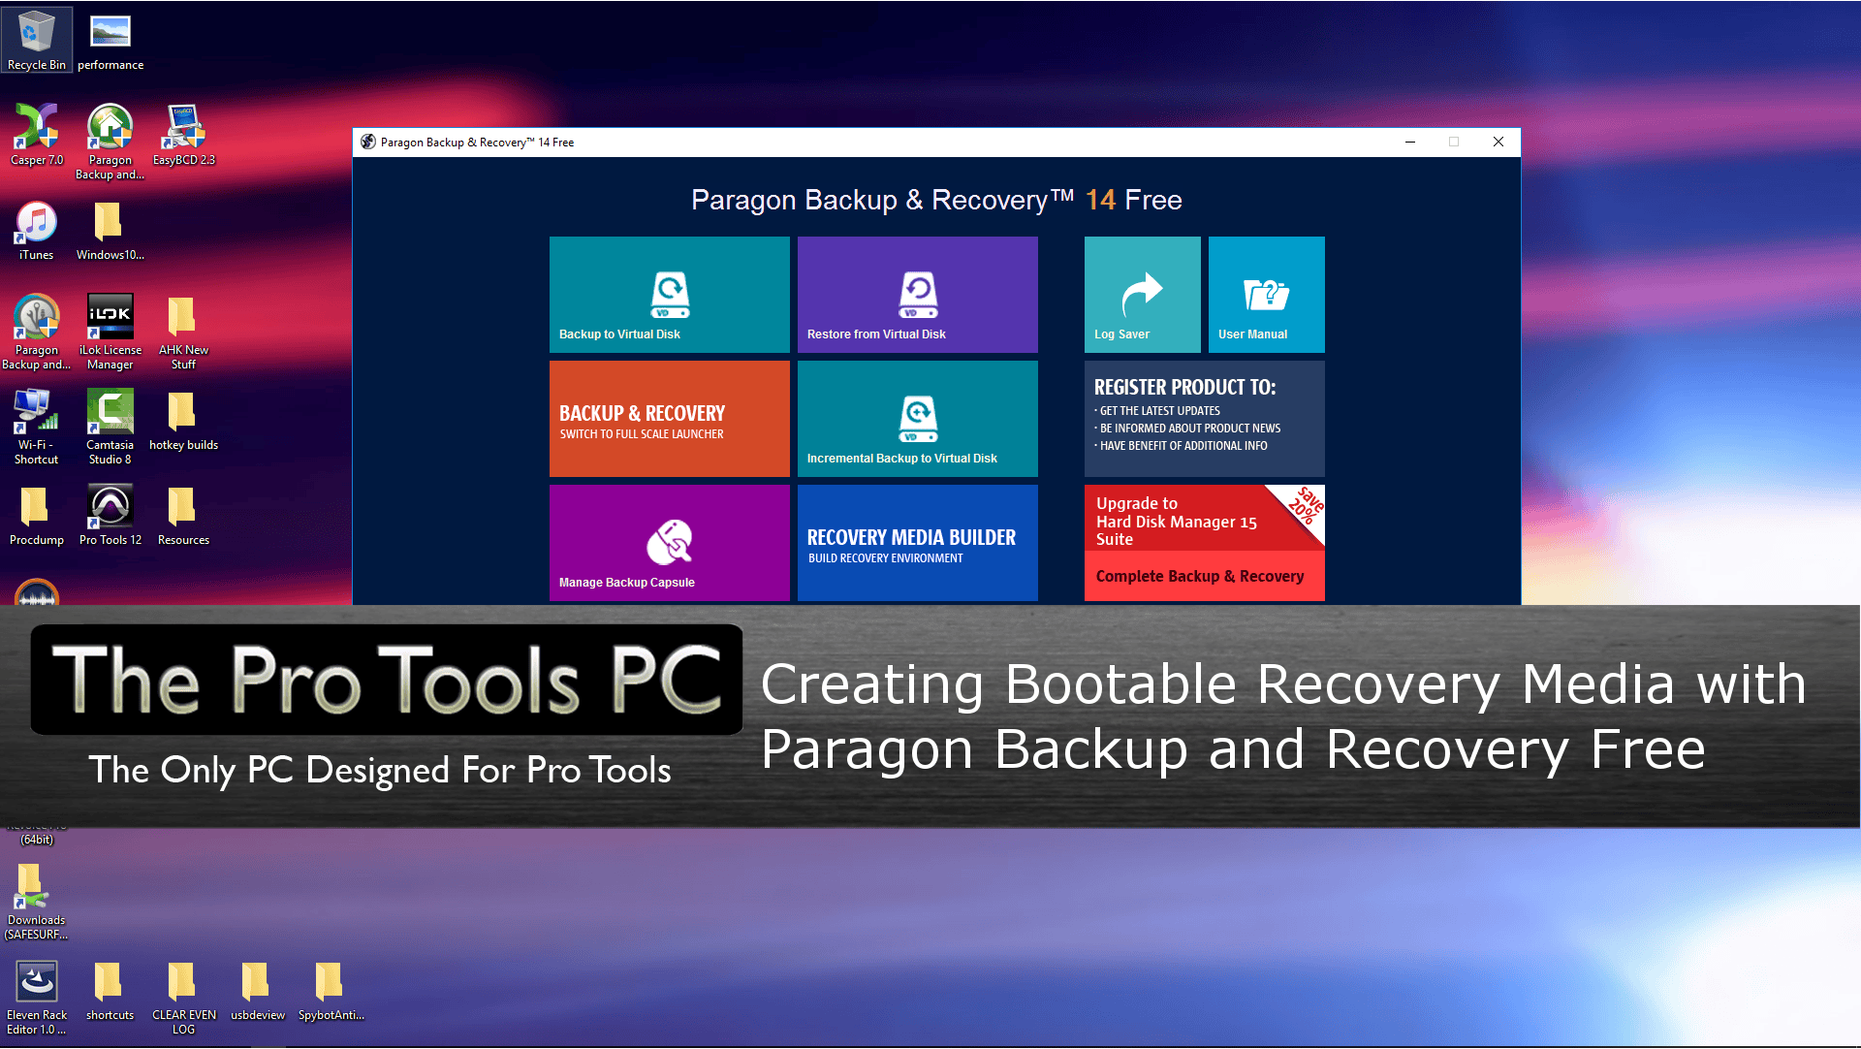Image resolution: width=1861 pixels, height=1049 pixels.
Task: Open the hotkey builds folder
Action: (x=184, y=420)
